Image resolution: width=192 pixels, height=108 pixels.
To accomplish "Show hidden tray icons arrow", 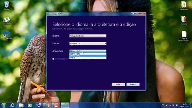I will tap(166, 105).
